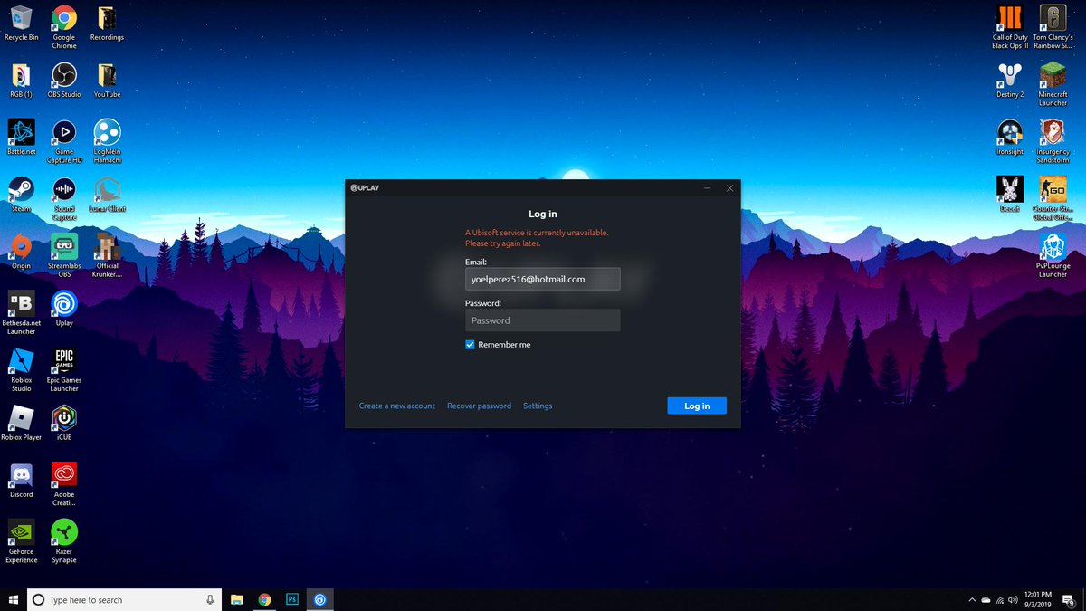This screenshot has width=1086, height=611.
Task: Open Uplay login Settings link
Action: click(x=538, y=406)
